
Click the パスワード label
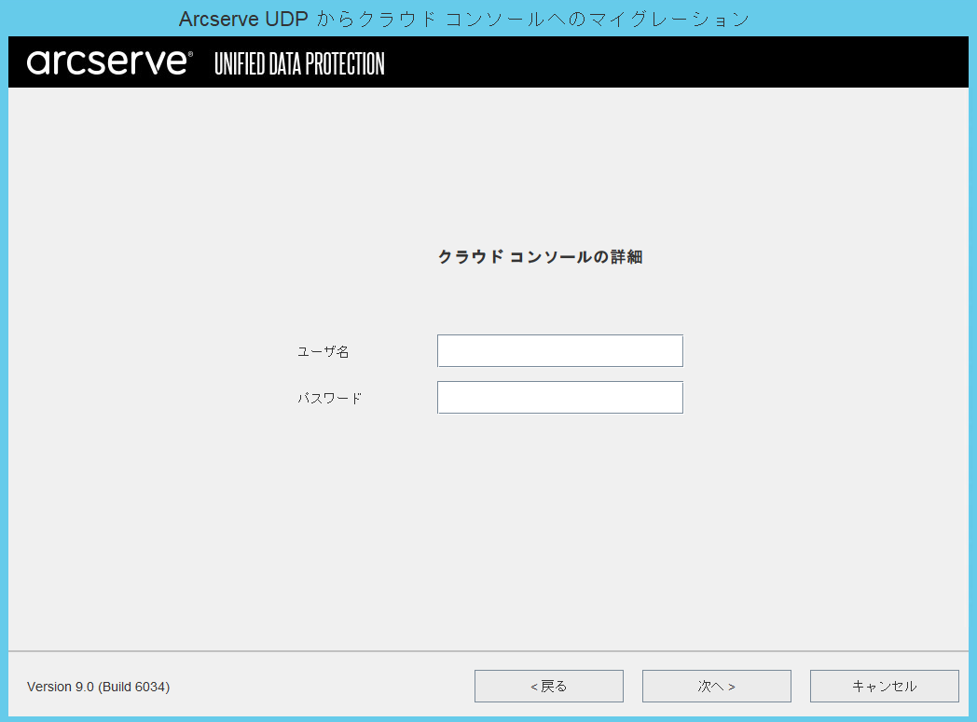330,399
